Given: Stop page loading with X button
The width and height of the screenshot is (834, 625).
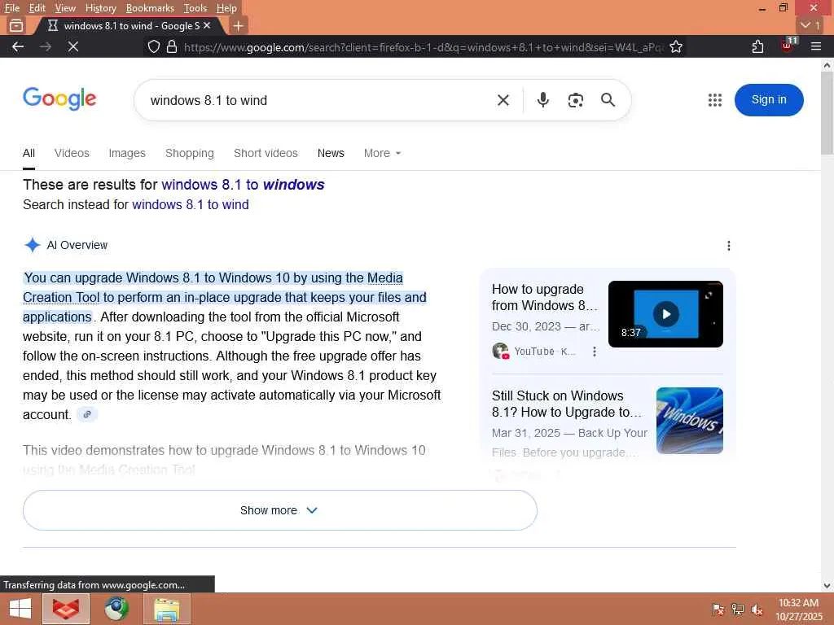Looking at the screenshot, I should pos(73,46).
